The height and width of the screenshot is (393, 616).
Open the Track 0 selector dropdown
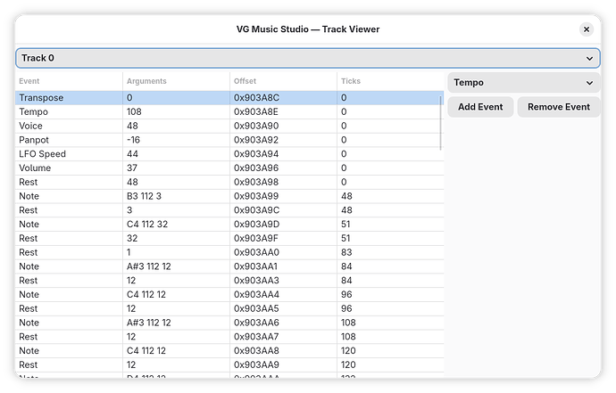pos(308,58)
